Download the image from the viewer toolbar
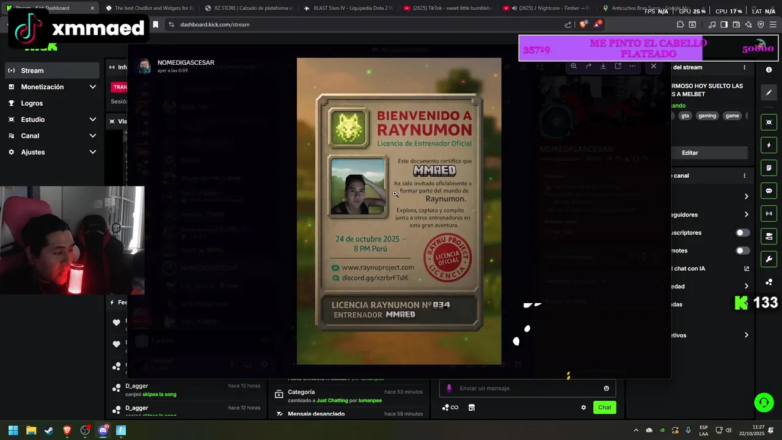 tap(603, 66)
